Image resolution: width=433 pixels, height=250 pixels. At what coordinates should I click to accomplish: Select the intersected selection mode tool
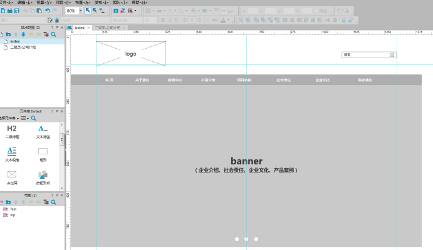click(x=88, y=11)
